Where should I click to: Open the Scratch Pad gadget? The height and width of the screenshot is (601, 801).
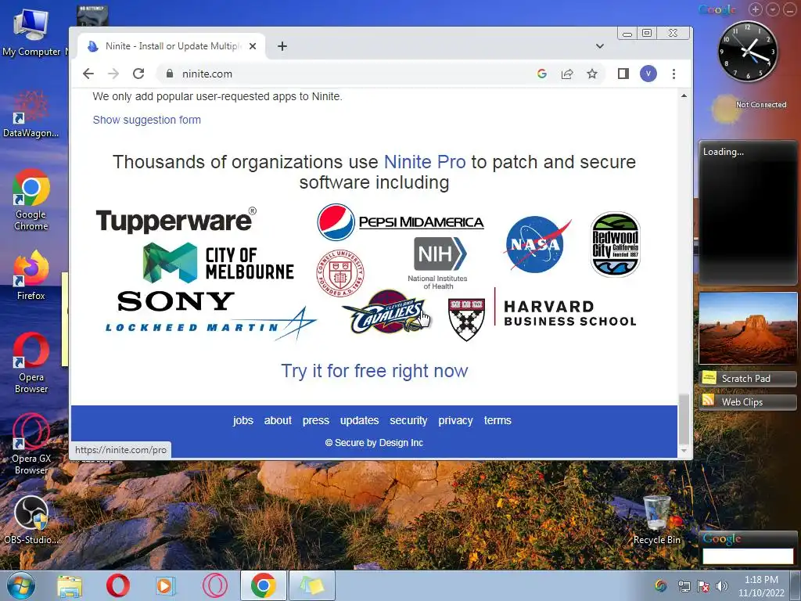(x=747, y=378)
